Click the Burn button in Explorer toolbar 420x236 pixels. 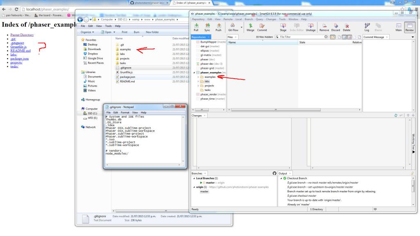(x=137, y=32)
